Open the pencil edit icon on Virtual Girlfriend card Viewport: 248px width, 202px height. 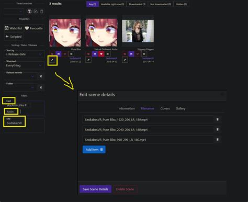coord(88,60)
